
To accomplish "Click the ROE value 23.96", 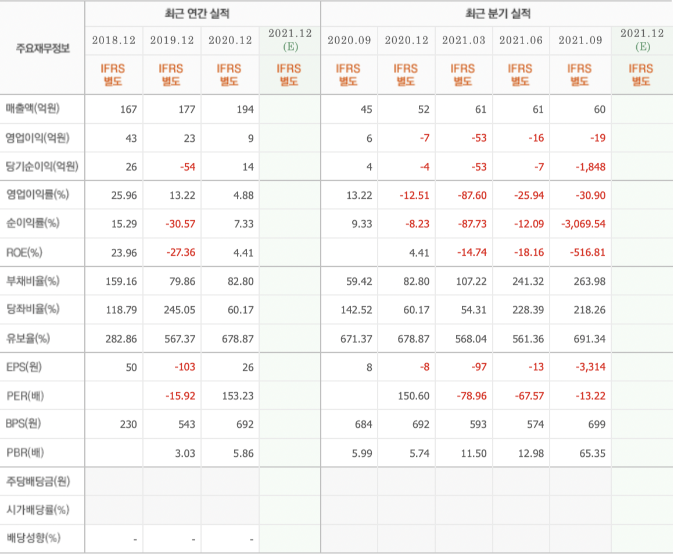I will (124, 253).
